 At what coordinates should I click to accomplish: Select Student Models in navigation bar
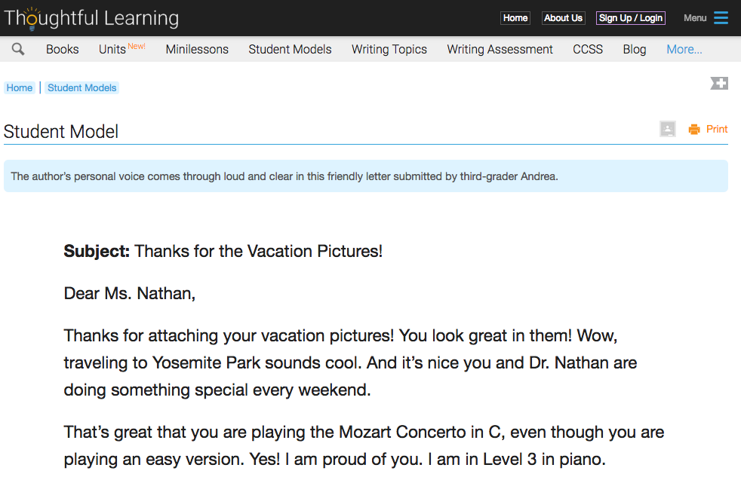(x=291, y=49)
